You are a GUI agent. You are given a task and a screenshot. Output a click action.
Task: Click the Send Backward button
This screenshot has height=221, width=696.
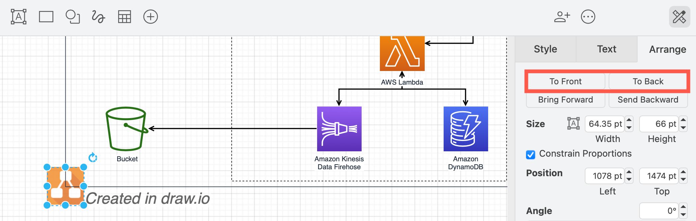click(x=648, y=100)
